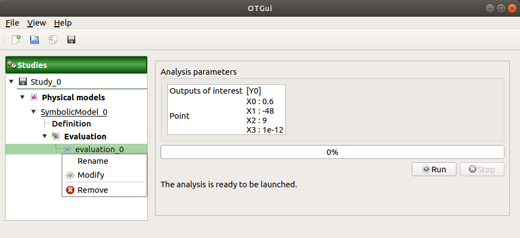Click the Study_0 floppy disk icon

(23, 82)
